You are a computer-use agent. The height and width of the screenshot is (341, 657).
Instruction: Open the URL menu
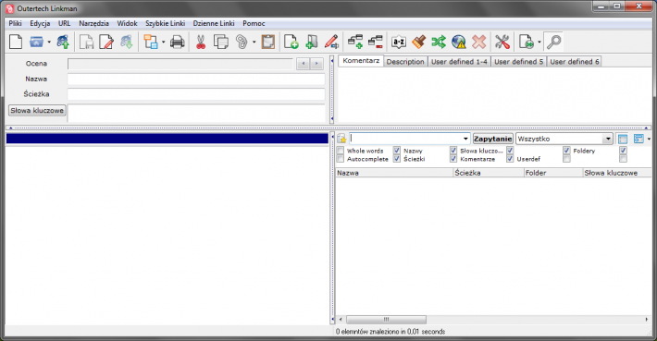(x=64, y=23)
